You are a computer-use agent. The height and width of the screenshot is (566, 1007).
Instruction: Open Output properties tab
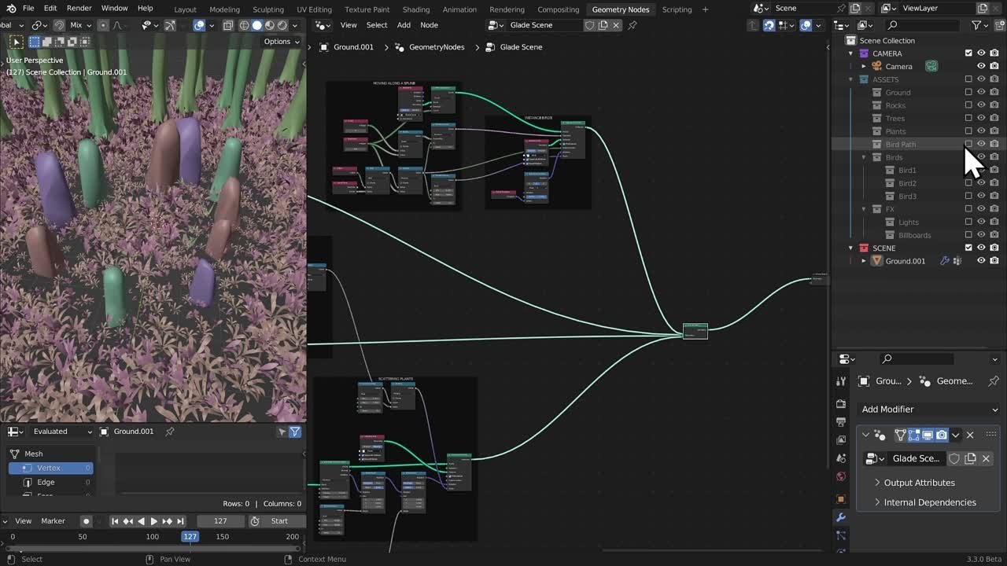click(841, 422)
